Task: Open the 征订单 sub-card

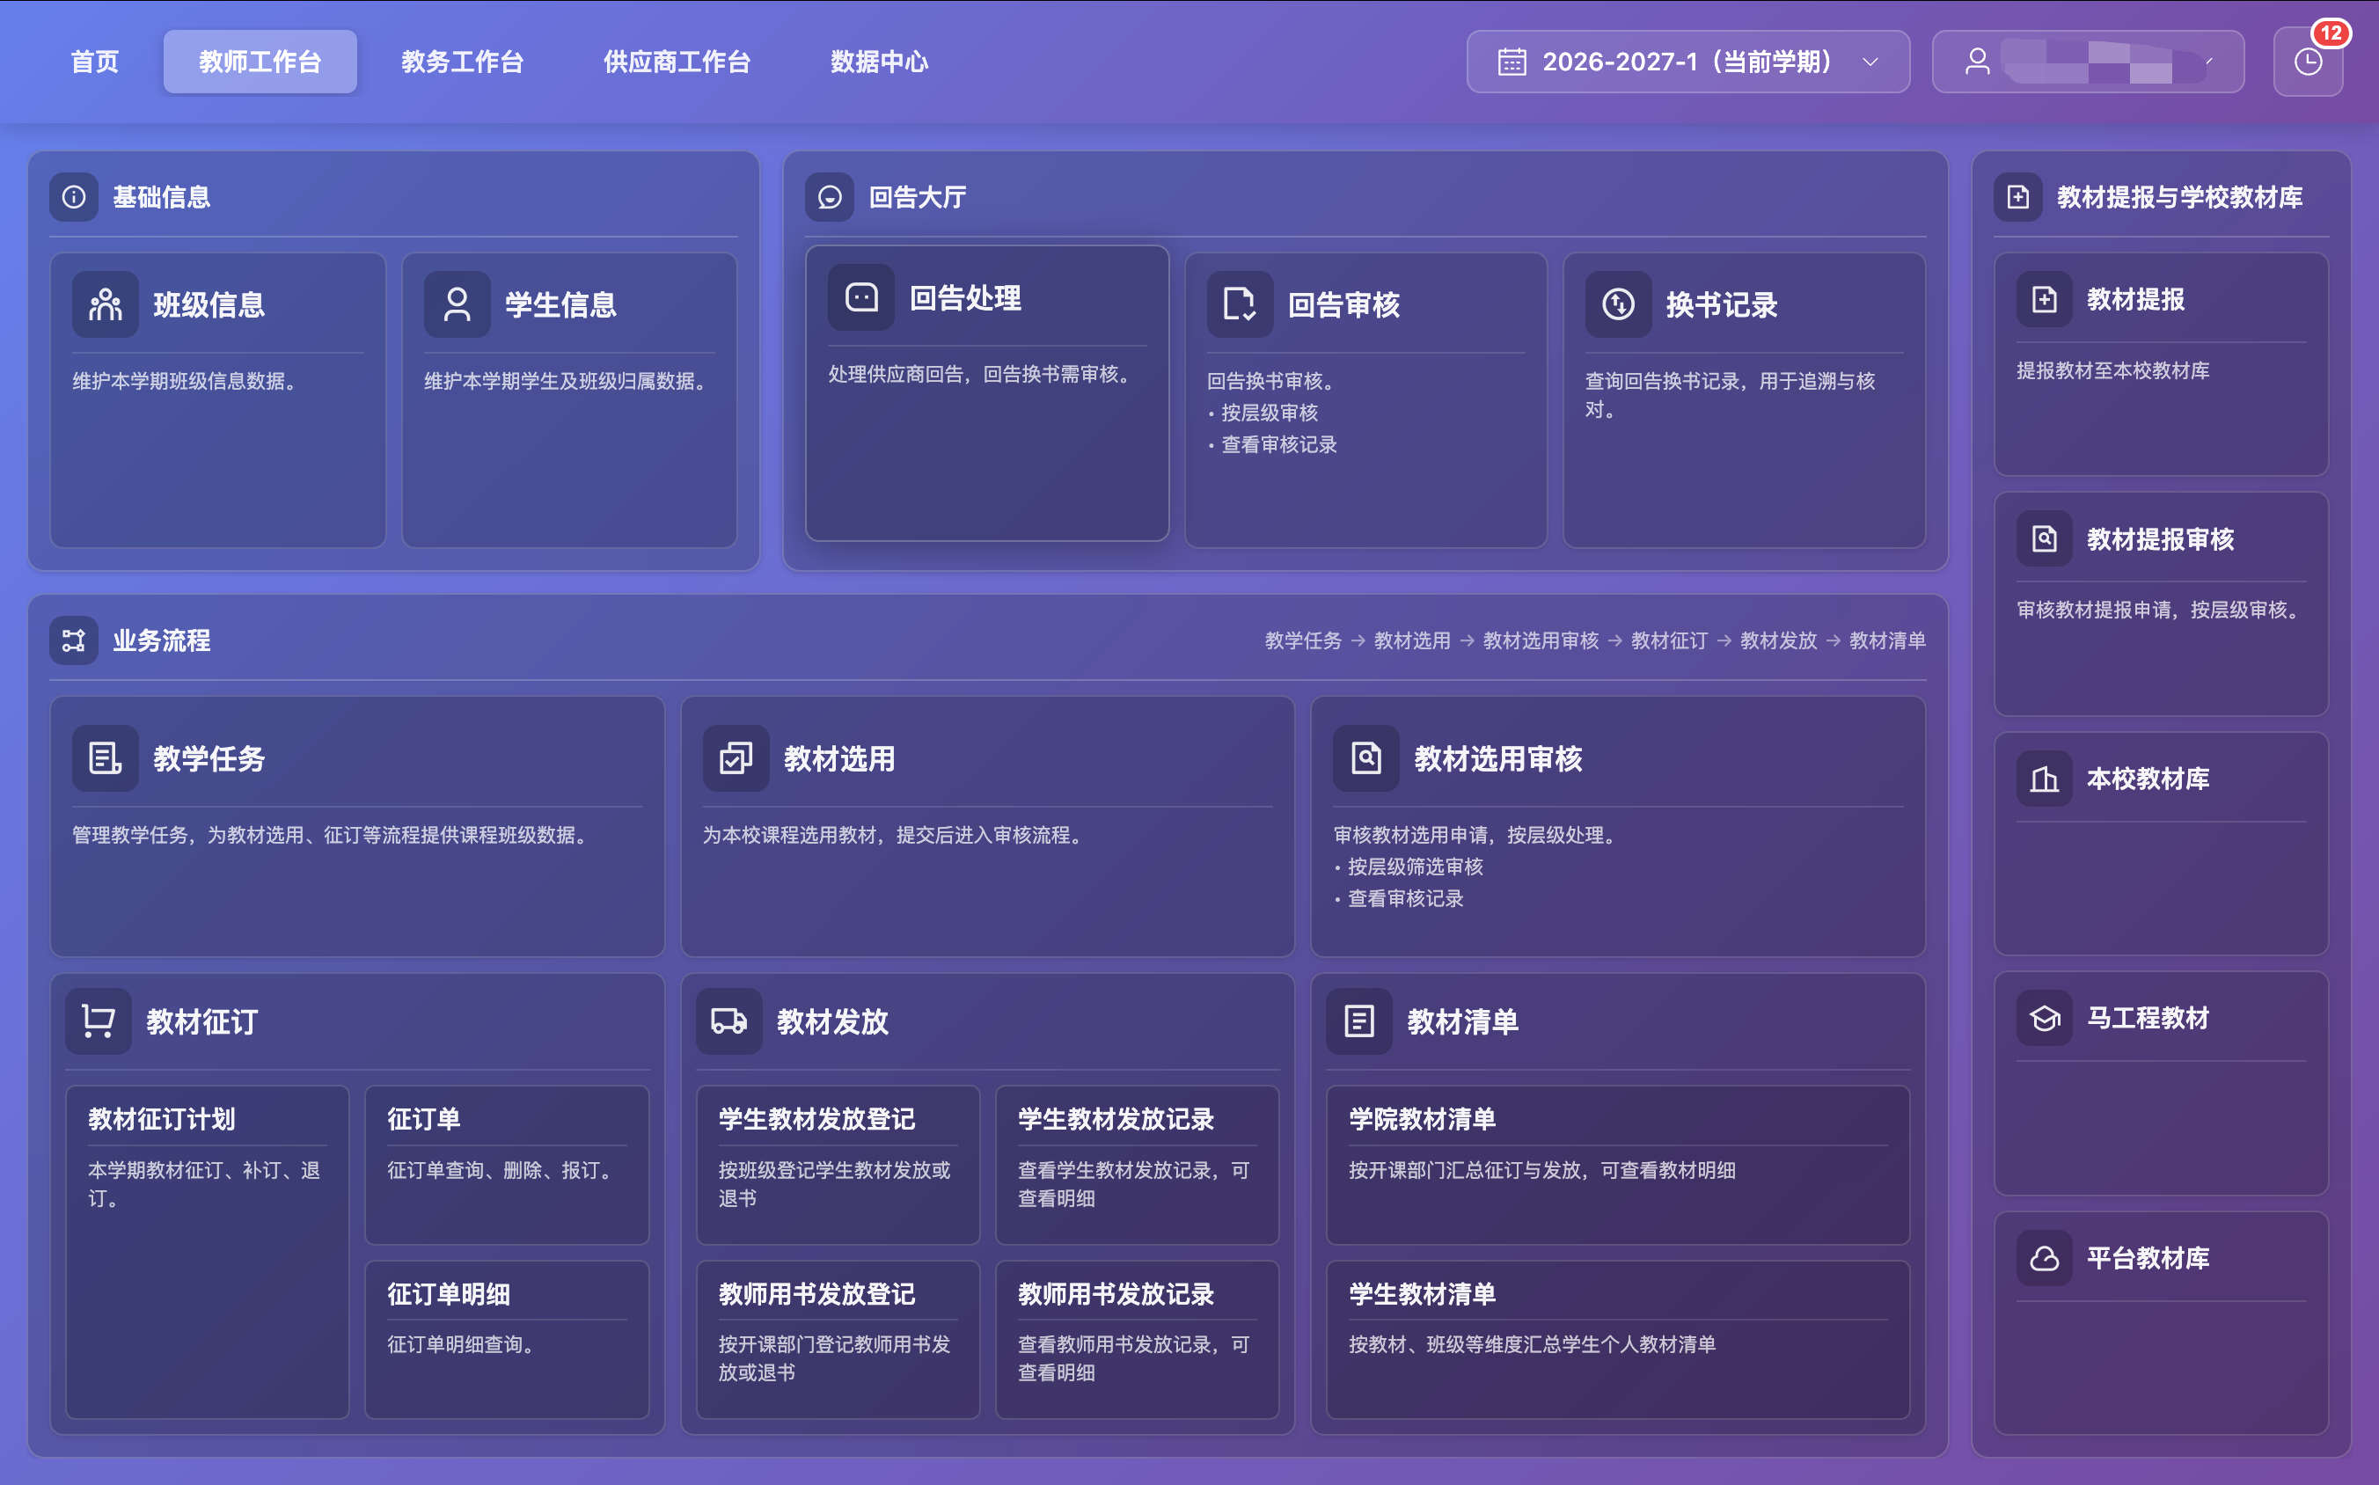Action: tap(507, 1165)
